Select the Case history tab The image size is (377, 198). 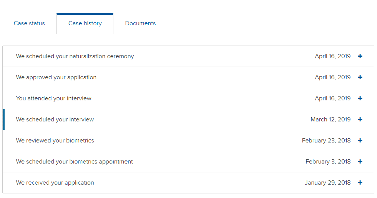[x=85, y=23]
